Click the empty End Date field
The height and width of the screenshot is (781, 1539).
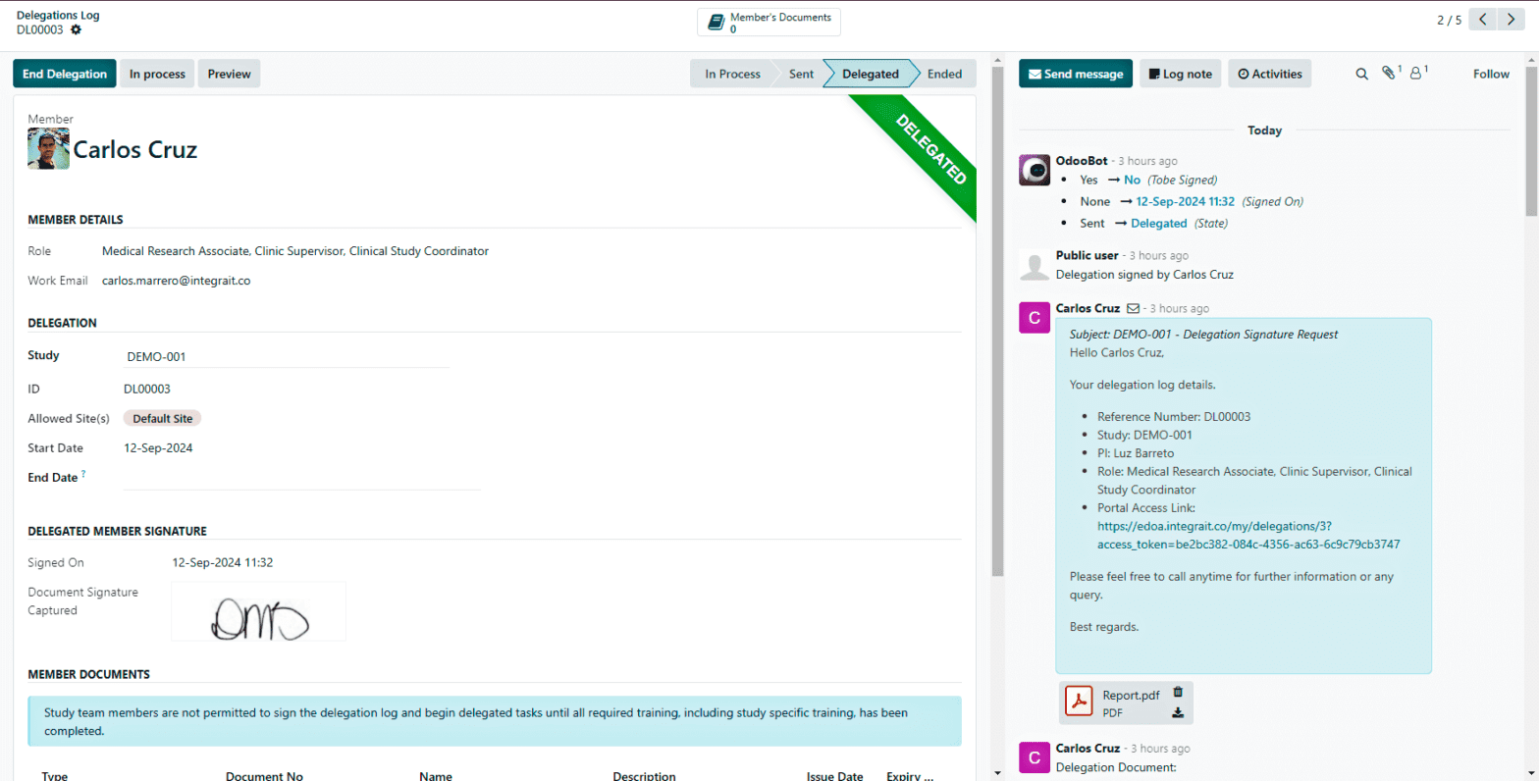click(301, 478)
